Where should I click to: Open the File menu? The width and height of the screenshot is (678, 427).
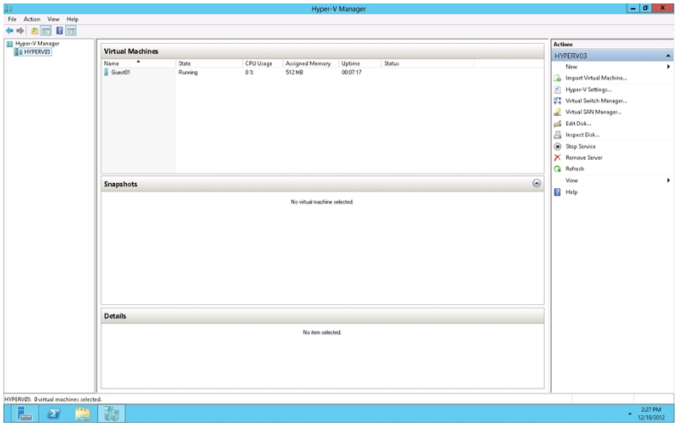click(x=12, y=20)
